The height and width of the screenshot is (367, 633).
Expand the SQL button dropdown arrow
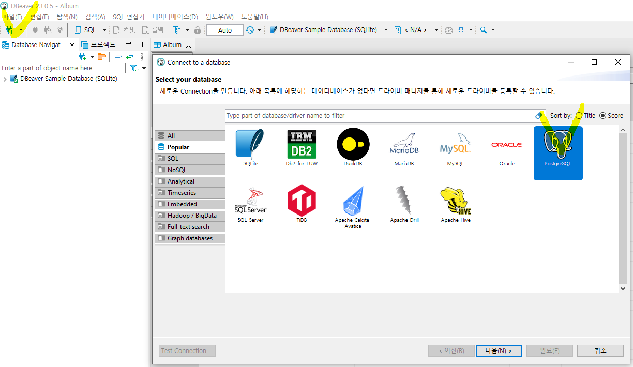click(104, 30)
